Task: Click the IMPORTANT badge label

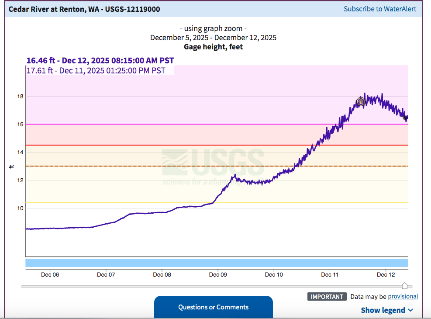Action: click(327, 296)
